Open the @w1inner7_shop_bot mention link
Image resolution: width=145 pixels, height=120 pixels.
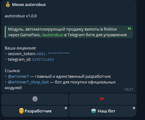click(x=28, y=82)
